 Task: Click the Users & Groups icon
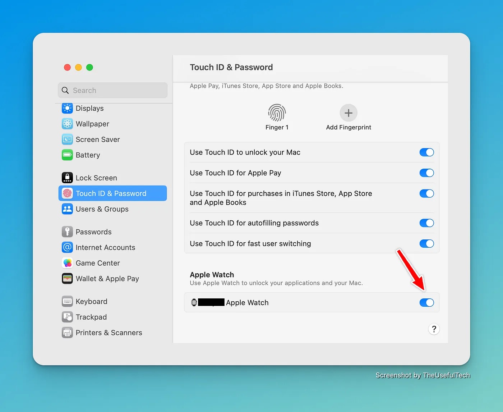click(67, 209)
